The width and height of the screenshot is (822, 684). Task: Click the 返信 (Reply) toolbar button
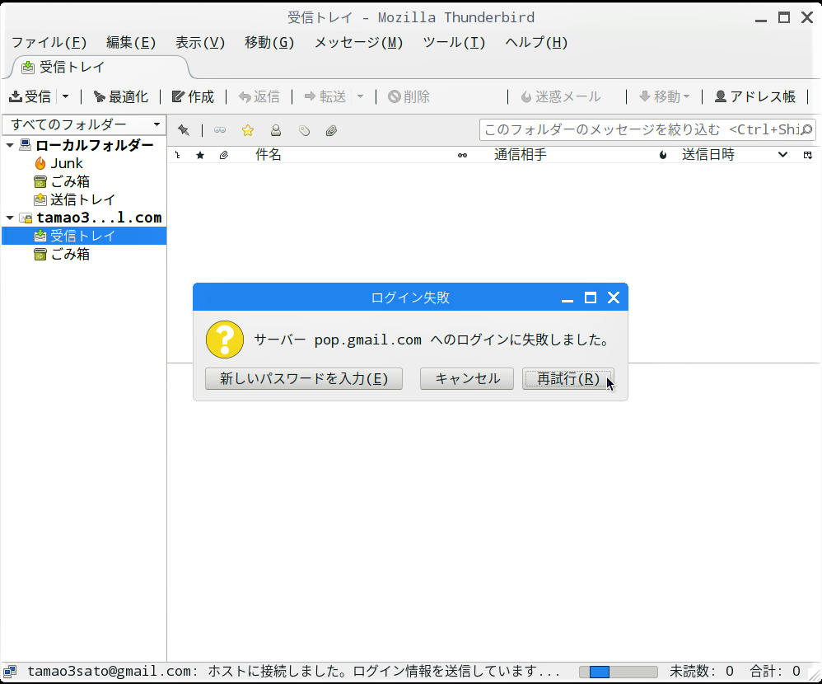[x=259, y=96]
